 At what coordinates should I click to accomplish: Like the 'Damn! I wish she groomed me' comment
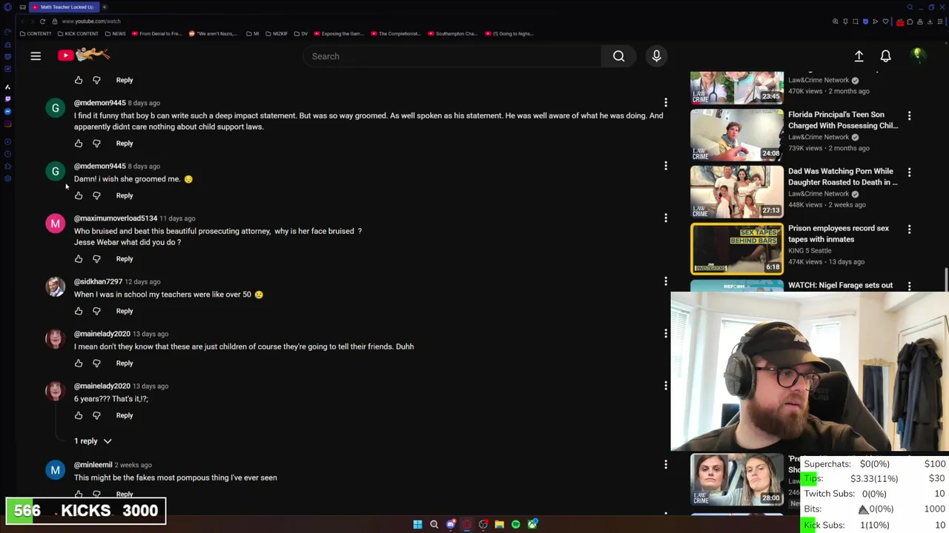point(79,195)
